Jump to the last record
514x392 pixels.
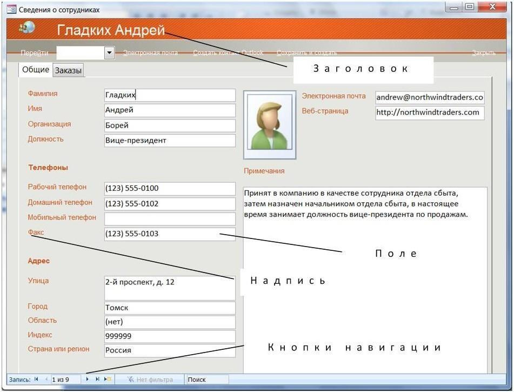click(97, 379)
